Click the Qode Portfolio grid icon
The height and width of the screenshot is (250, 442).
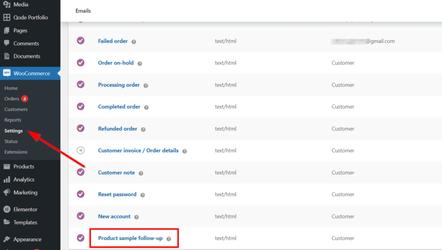pyautogui.click(x=7, y=17)
